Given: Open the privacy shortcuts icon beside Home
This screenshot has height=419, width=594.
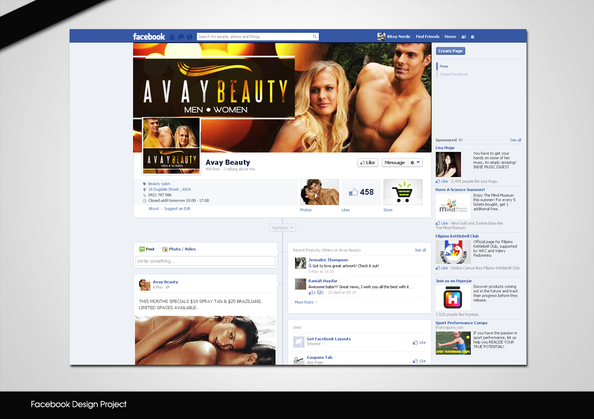Looking at the screenshot, I should [464, 36].
